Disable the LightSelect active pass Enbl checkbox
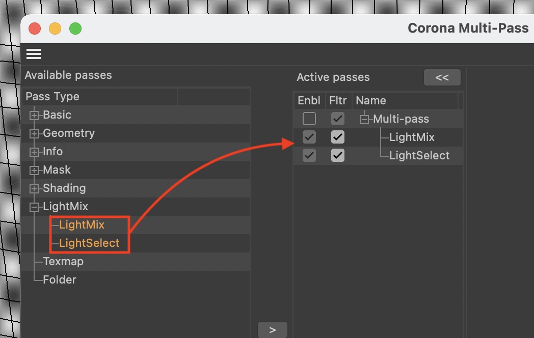The width and height of the screenshot is (534, 338). pyautogui.click(x=309, y=156)
